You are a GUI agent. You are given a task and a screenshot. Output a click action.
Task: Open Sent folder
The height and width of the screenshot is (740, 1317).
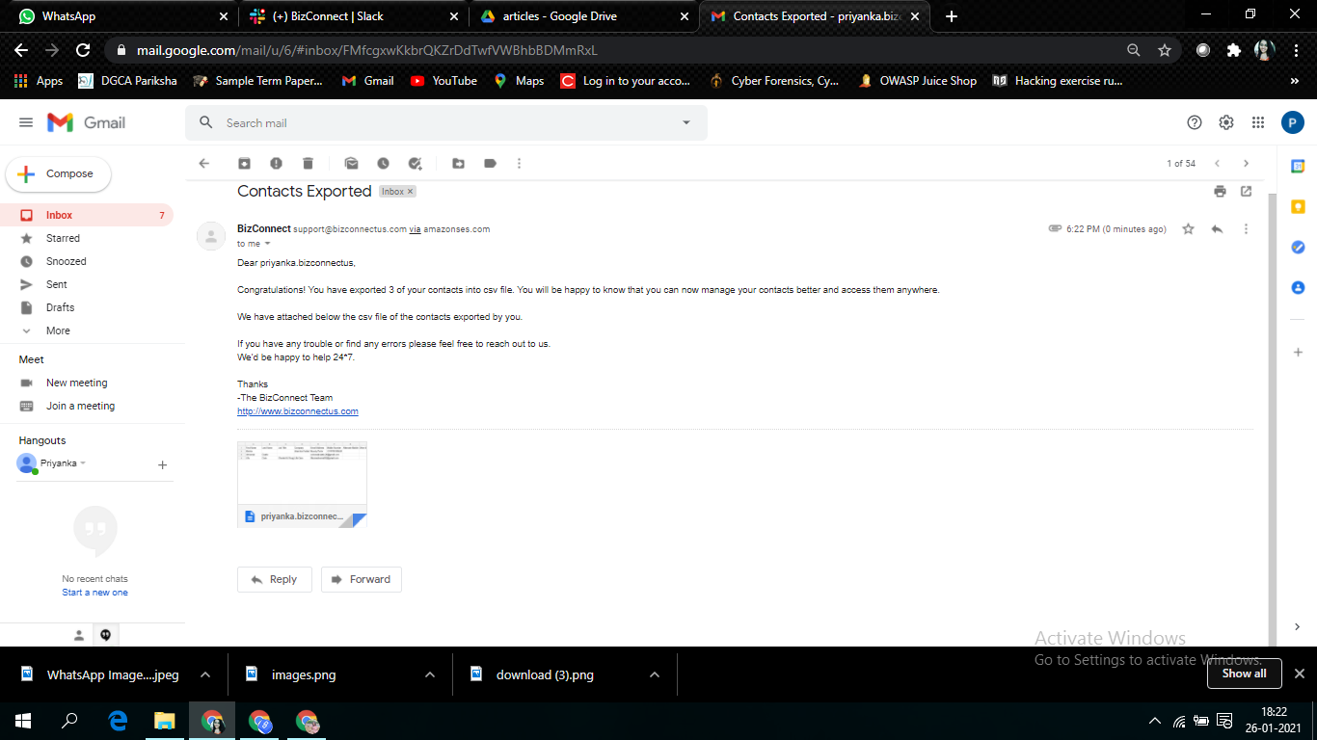[87, 284]
